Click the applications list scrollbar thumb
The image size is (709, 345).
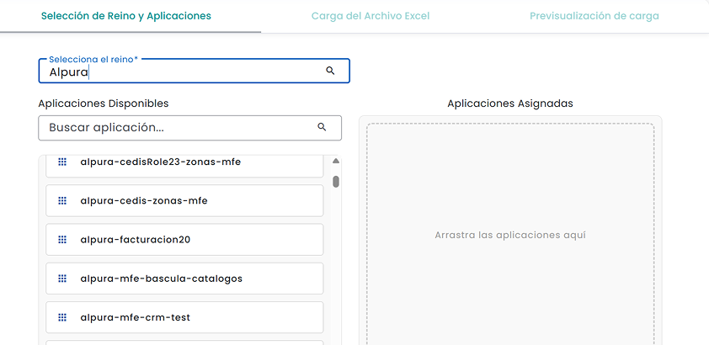(x=336, y=182)
